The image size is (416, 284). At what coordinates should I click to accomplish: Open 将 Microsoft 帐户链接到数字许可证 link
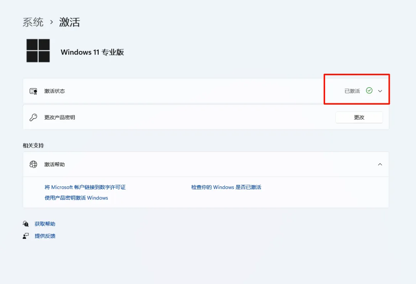[x=85, y=187]
